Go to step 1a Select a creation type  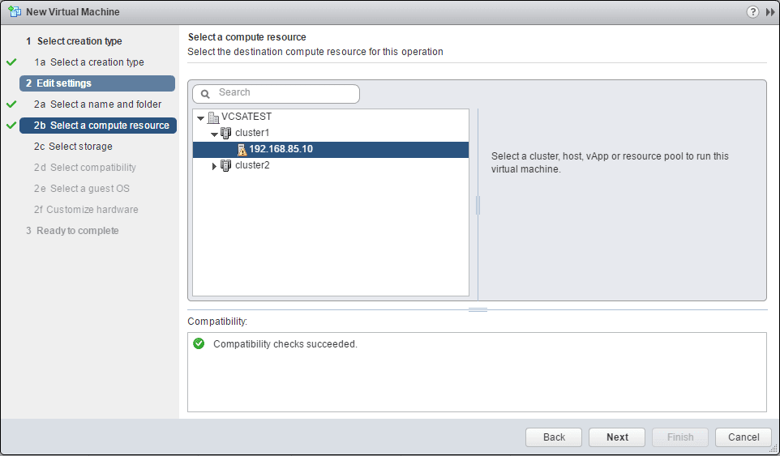click(96, 62)
